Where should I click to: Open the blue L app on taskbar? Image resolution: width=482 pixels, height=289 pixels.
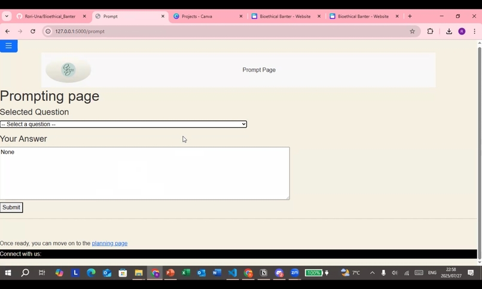pos(75,273)
